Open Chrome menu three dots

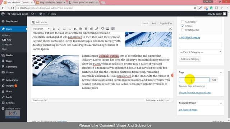point(227,8)
